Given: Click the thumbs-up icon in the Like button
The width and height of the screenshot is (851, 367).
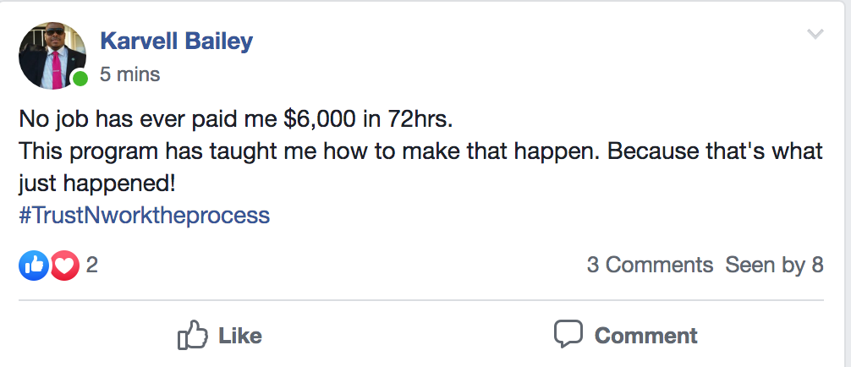Looking at the screenshot, I should (193, 334).
